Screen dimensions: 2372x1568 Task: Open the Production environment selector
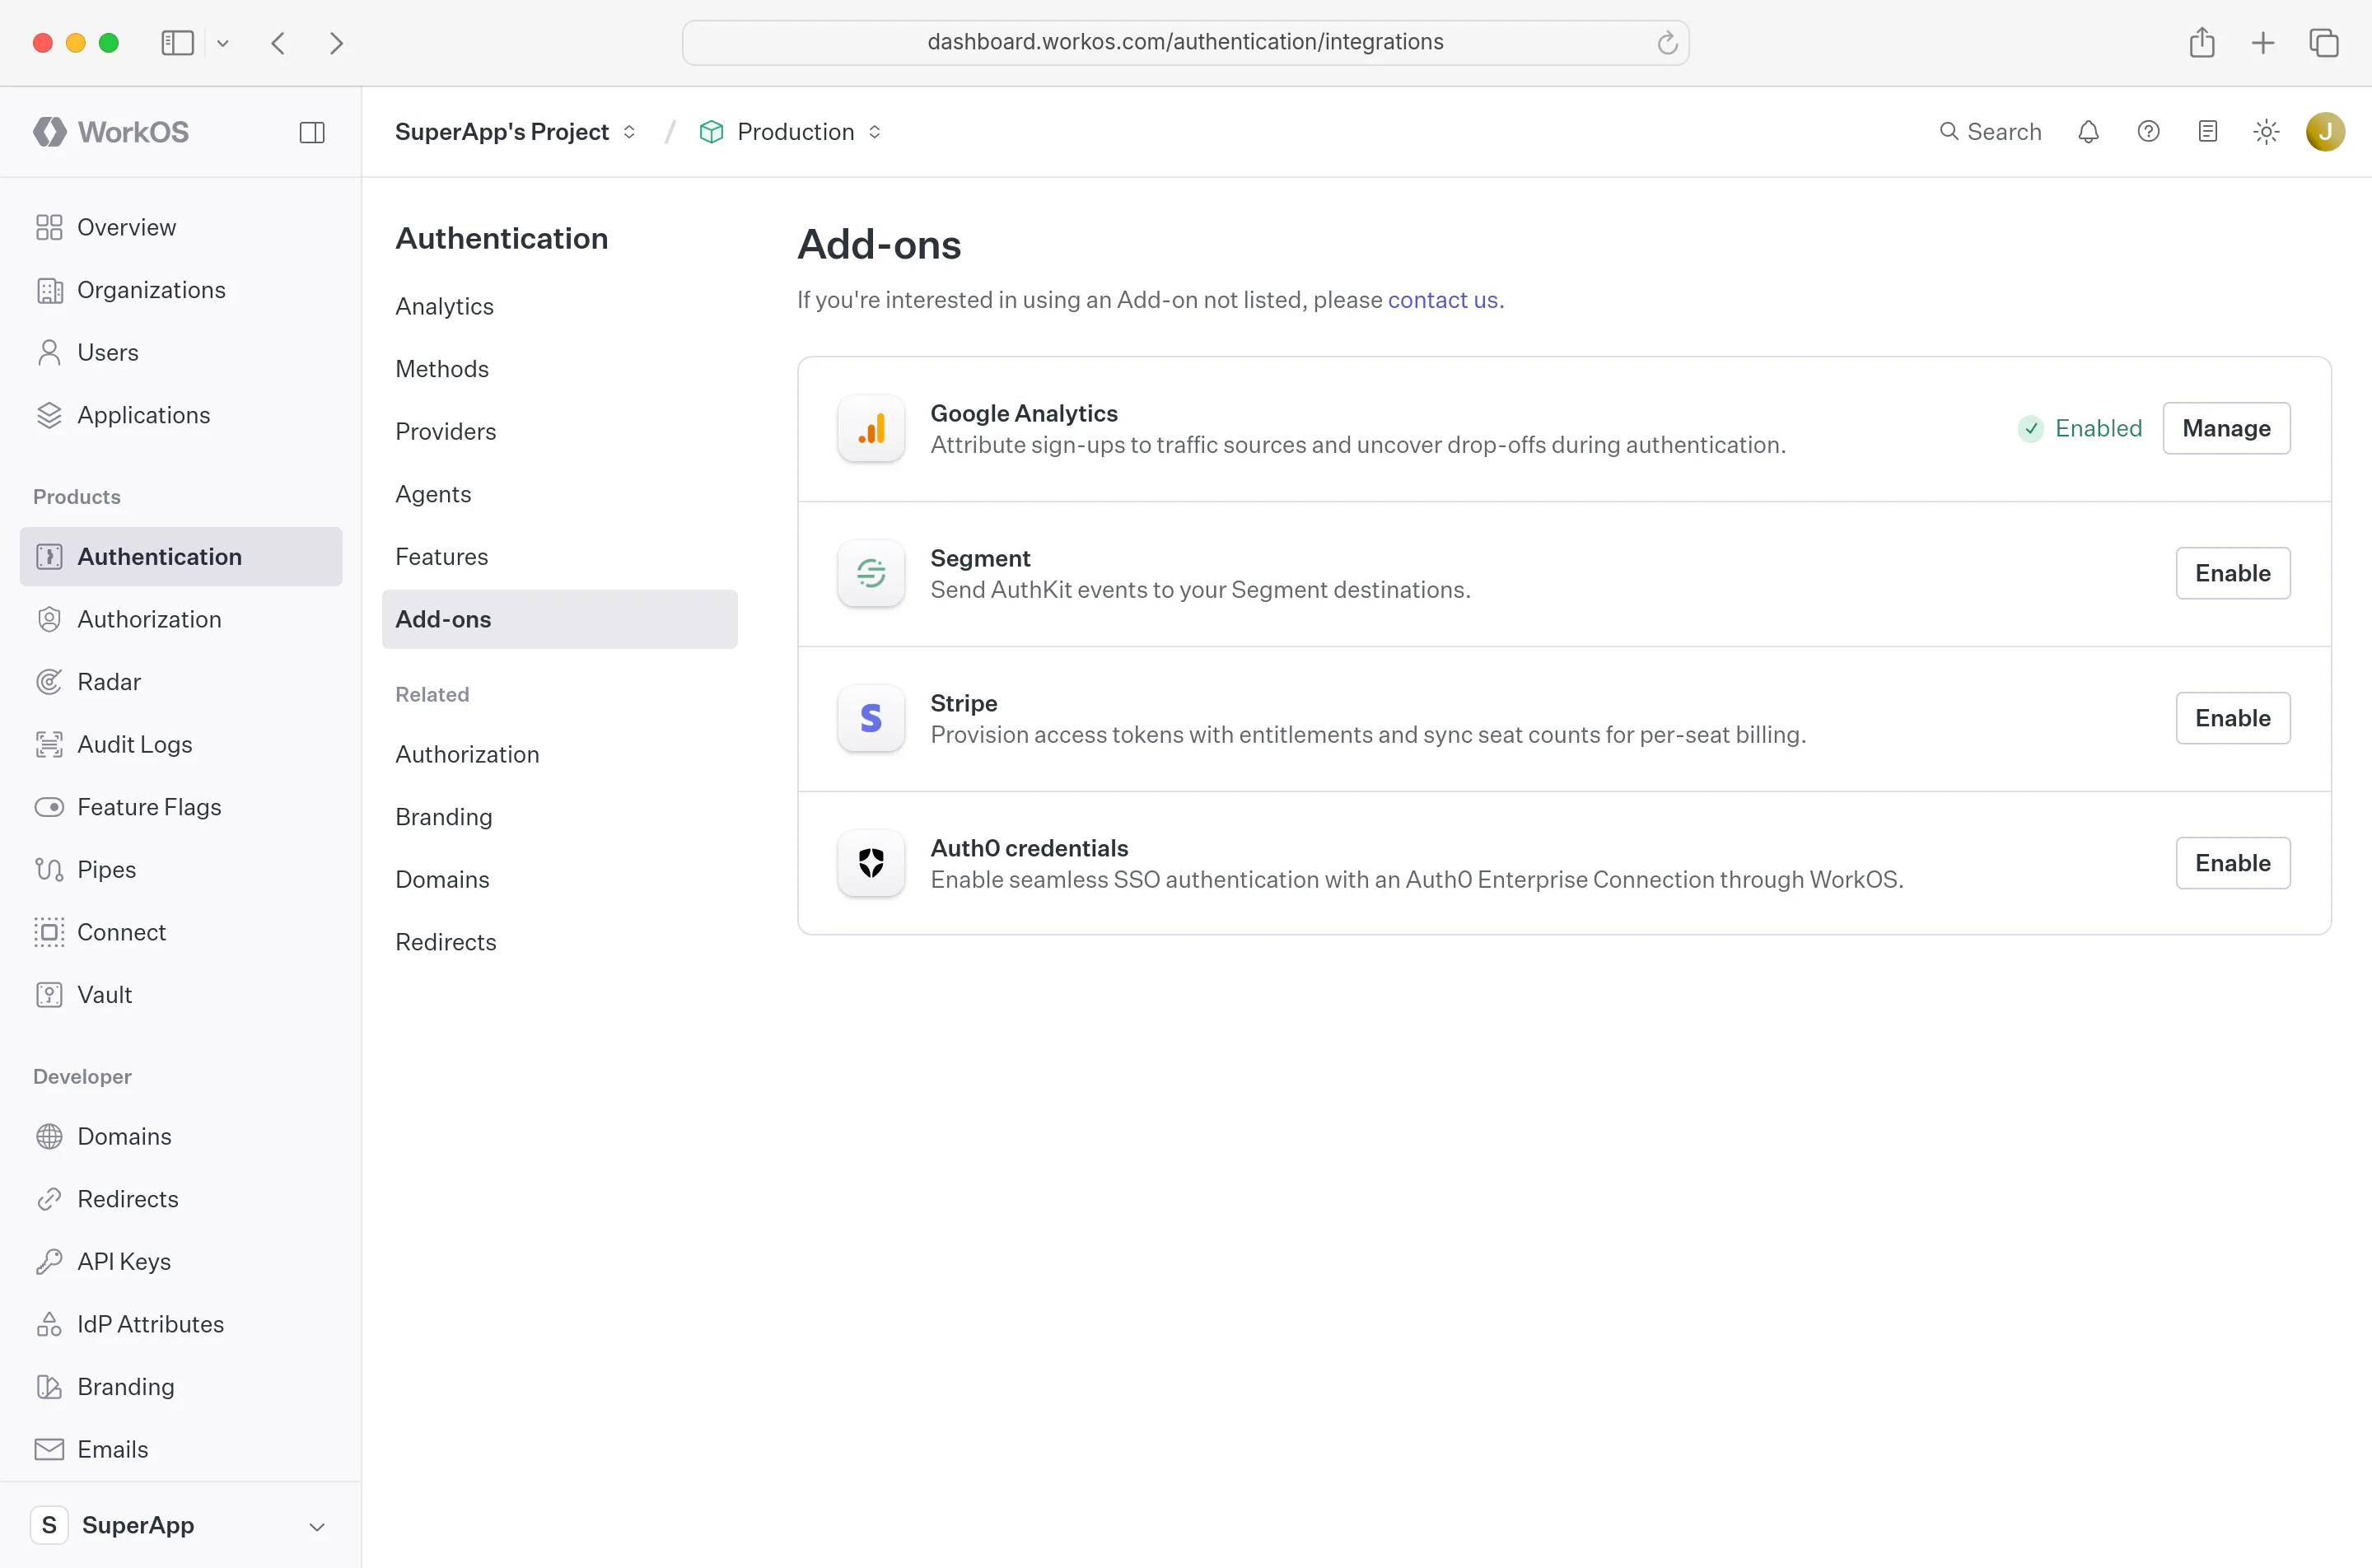tap(791, 132)
